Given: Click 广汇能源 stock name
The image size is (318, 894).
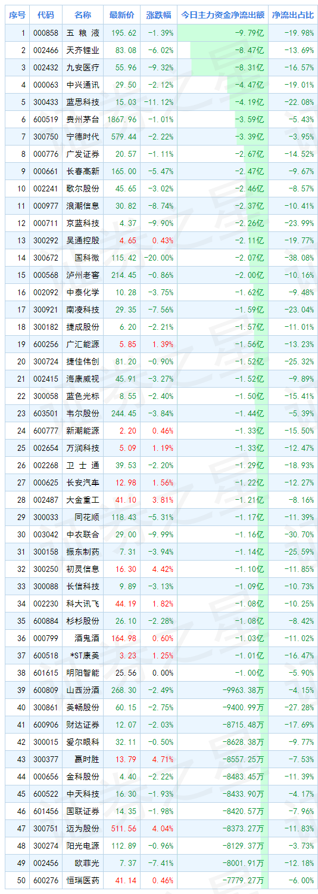Looking at the screenshot, I should point(83,344).
